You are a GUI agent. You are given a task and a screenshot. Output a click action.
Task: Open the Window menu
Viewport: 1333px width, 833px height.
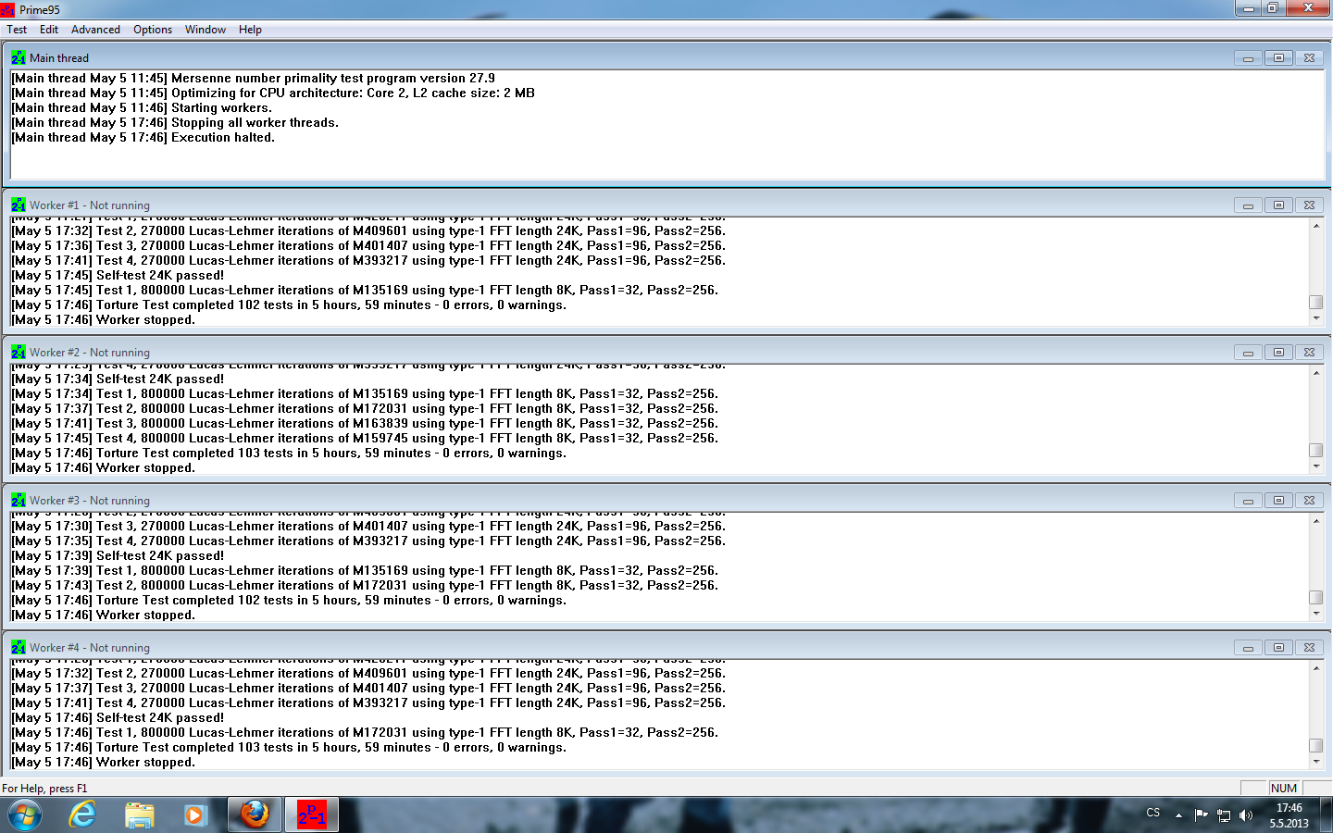(205, 30)
